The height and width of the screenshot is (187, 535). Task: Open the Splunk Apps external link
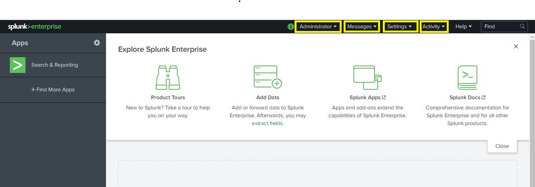368,98
